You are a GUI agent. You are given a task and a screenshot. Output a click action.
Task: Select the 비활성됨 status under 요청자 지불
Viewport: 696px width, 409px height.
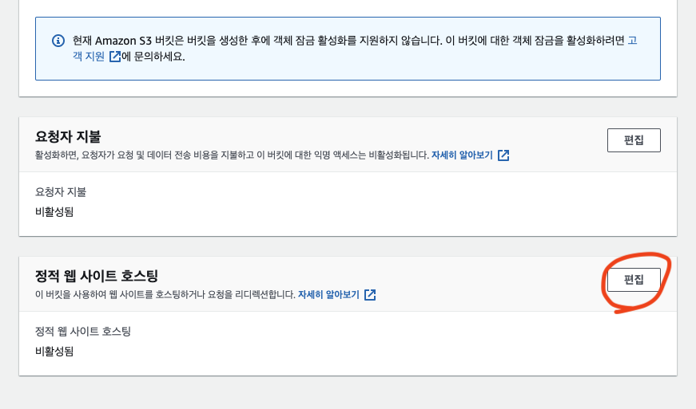click(x=54, y=211)
